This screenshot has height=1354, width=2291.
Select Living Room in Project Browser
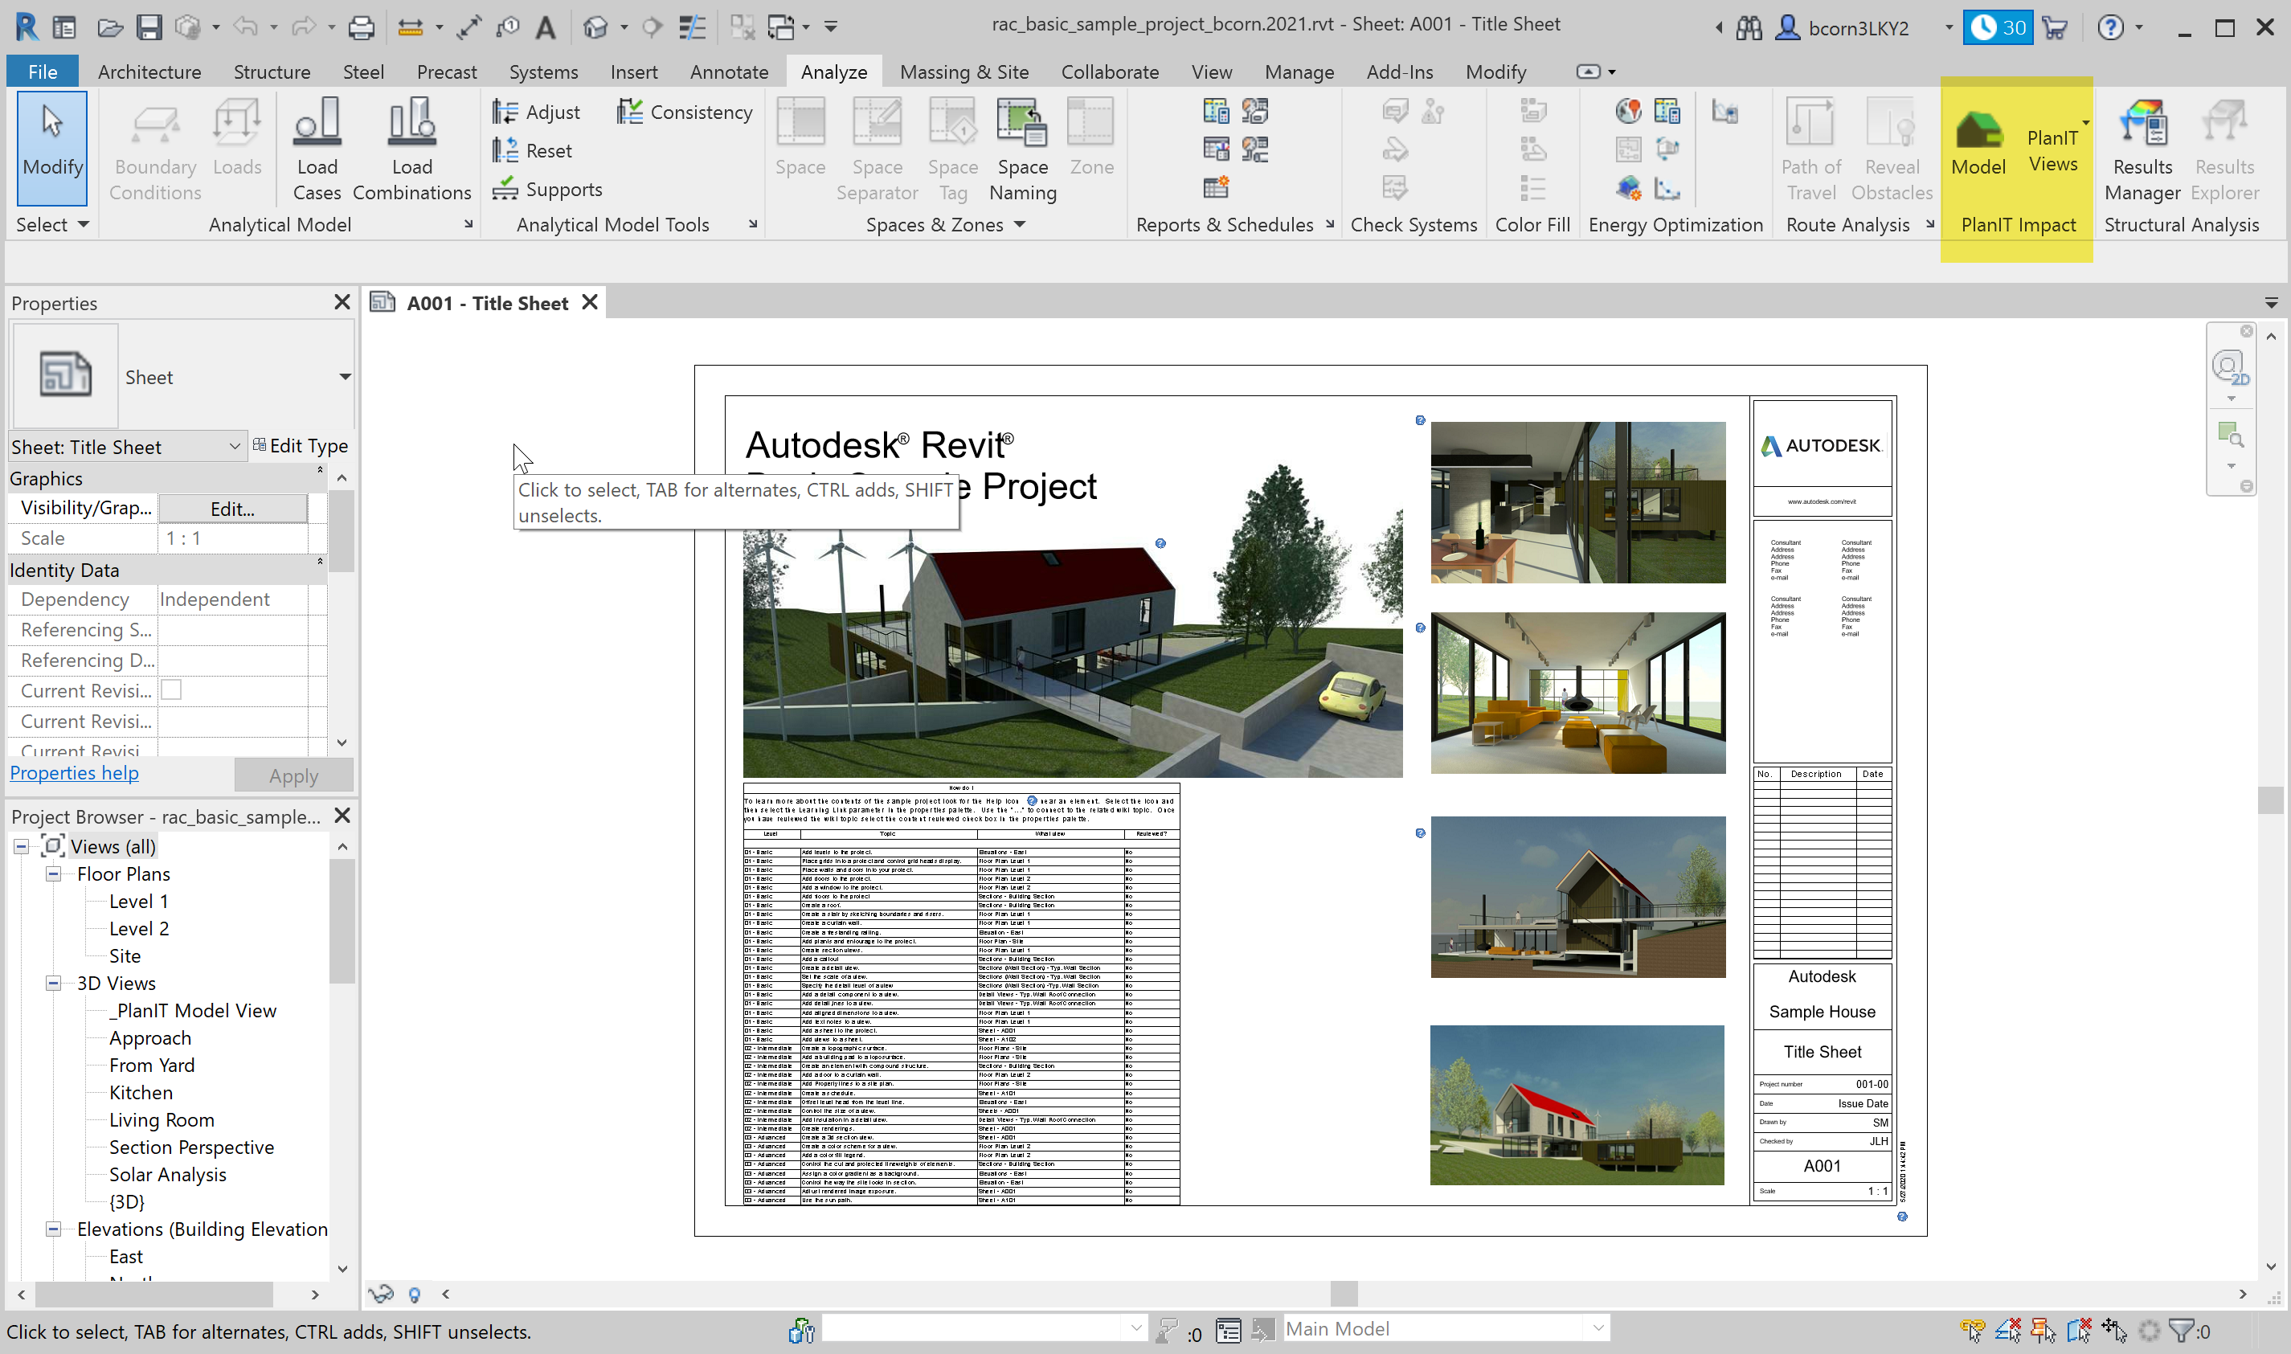[x=162, y=1119]
